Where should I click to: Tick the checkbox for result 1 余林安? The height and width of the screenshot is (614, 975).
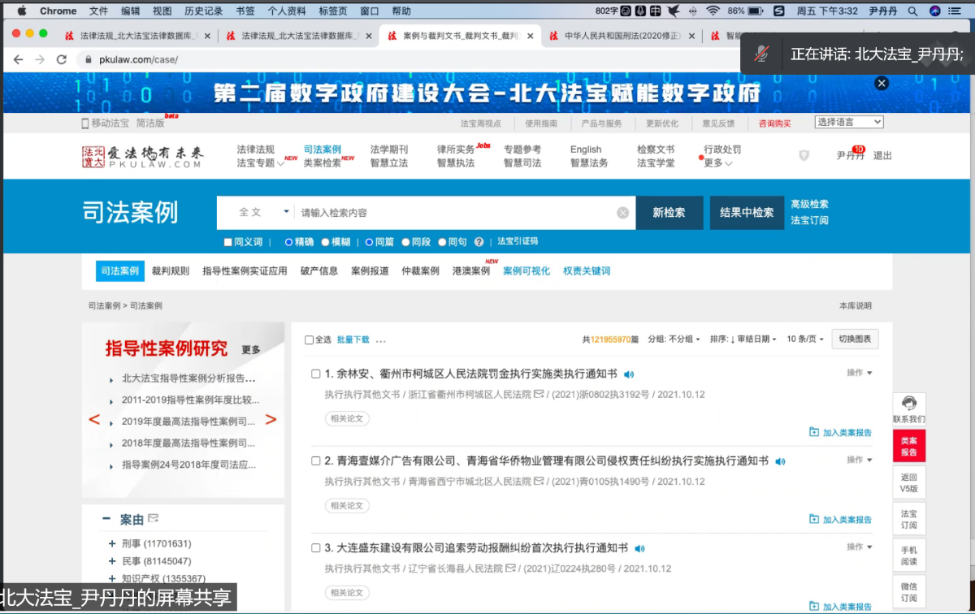[316, 374]
